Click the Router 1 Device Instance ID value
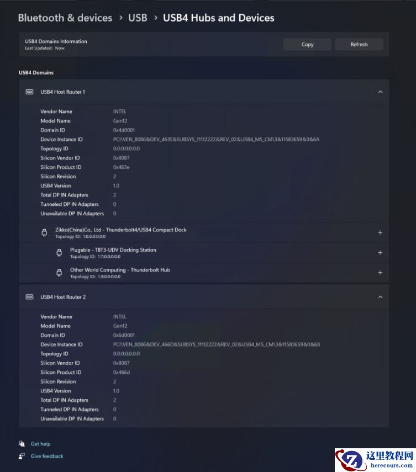The height and width of the screenshot is (472, 416). coord(216,140)
